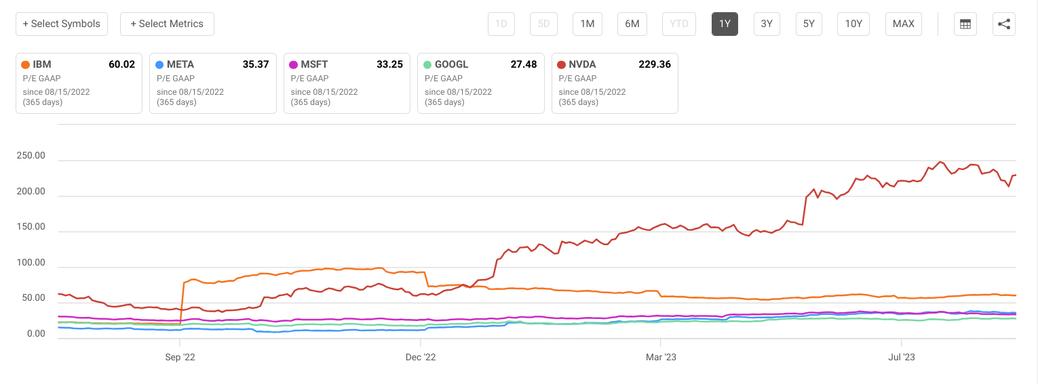The height and width of the screenshot is (384, 1038).
Task: Click the 250.00 y-axis label
Action: (31, 156)
